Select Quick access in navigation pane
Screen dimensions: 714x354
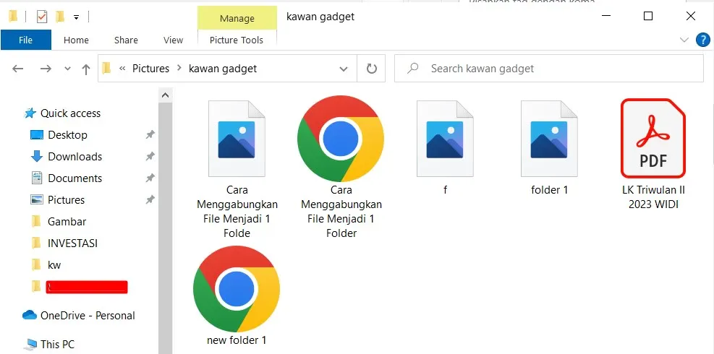pyautogui.click(x=71, y=113)
